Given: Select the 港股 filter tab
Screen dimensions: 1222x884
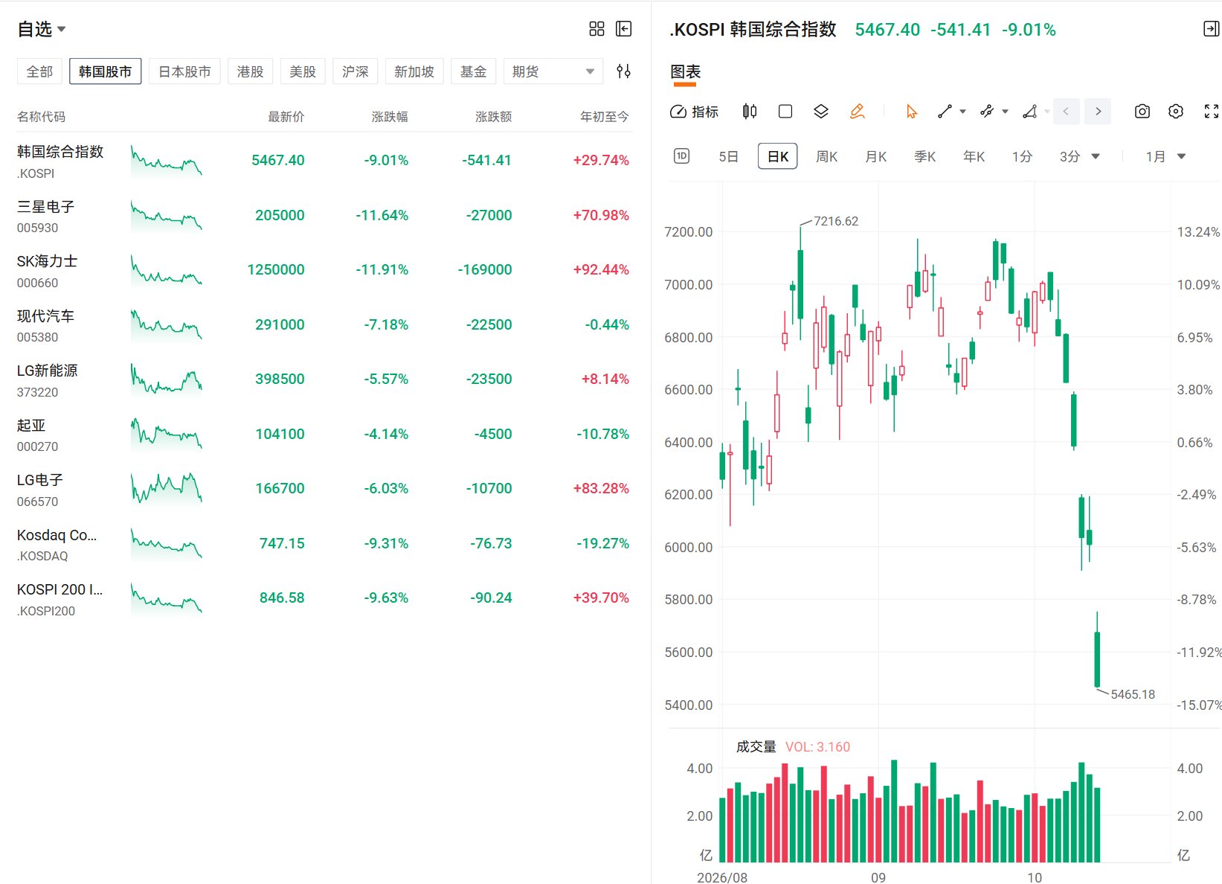Looking at the screenshot, I should (x=250, y=71).
